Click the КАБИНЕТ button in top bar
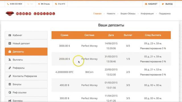This screenshot has height=102, width=182. tap(151, 4)
